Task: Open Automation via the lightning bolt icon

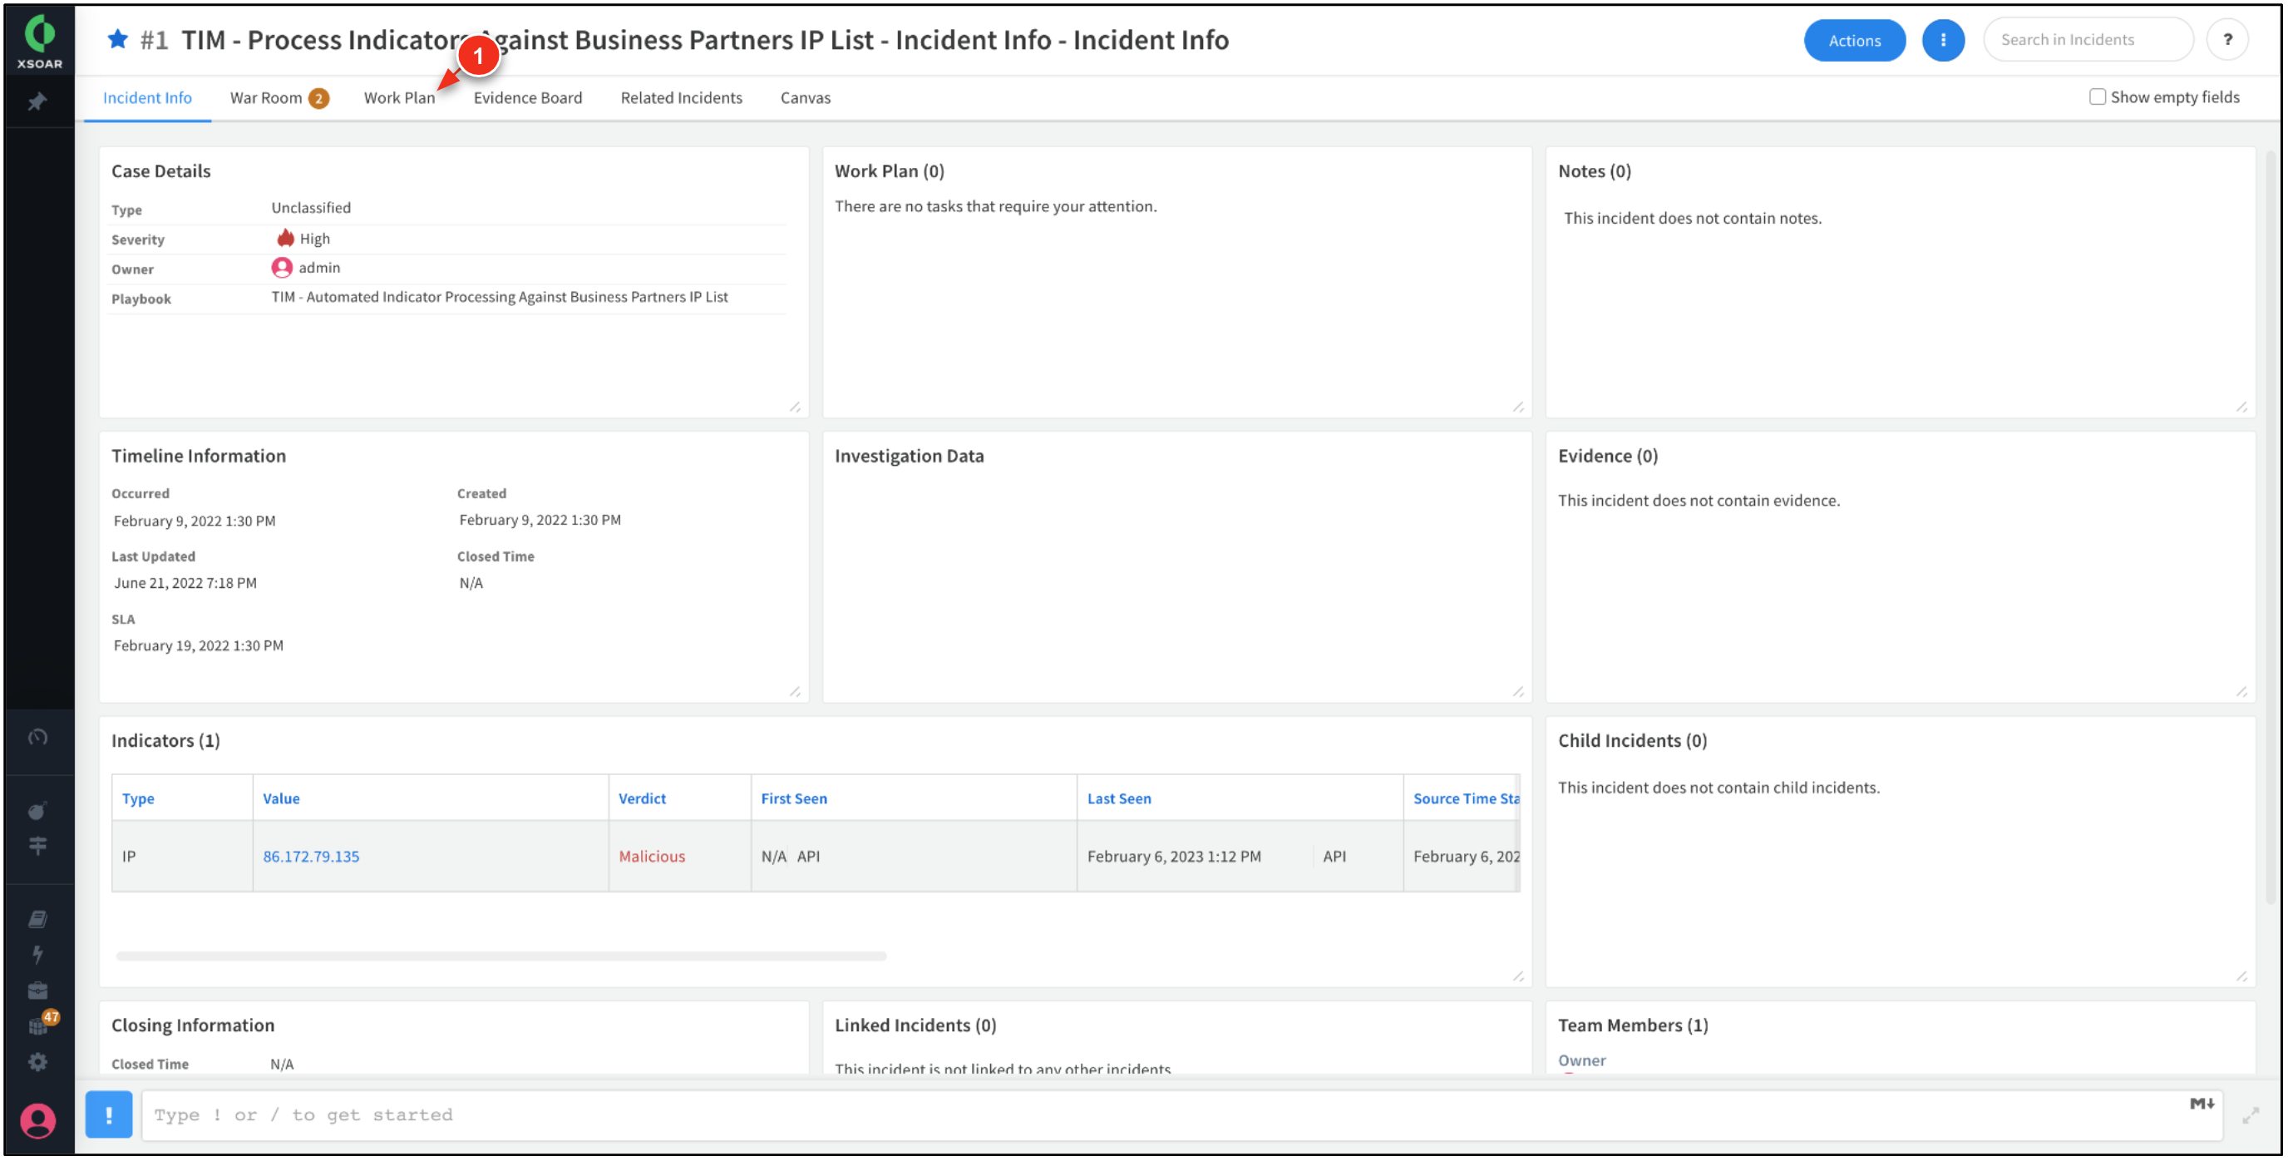Action: [x=37, y=955]
